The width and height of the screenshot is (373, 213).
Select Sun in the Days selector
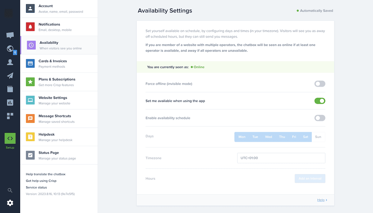[x=318, y=137]
